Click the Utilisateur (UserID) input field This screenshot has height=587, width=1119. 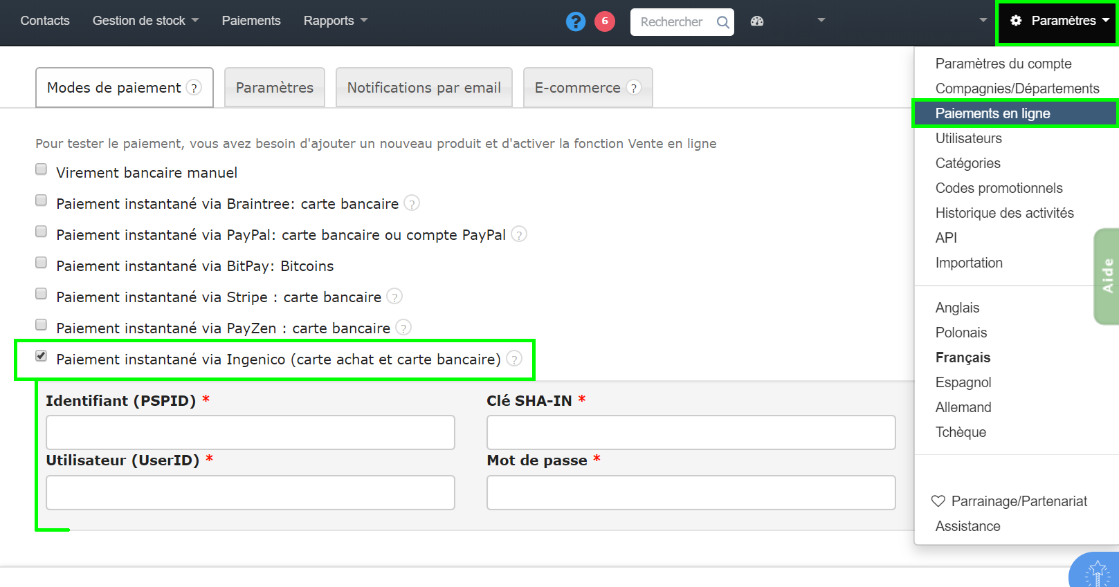(251, 492)
